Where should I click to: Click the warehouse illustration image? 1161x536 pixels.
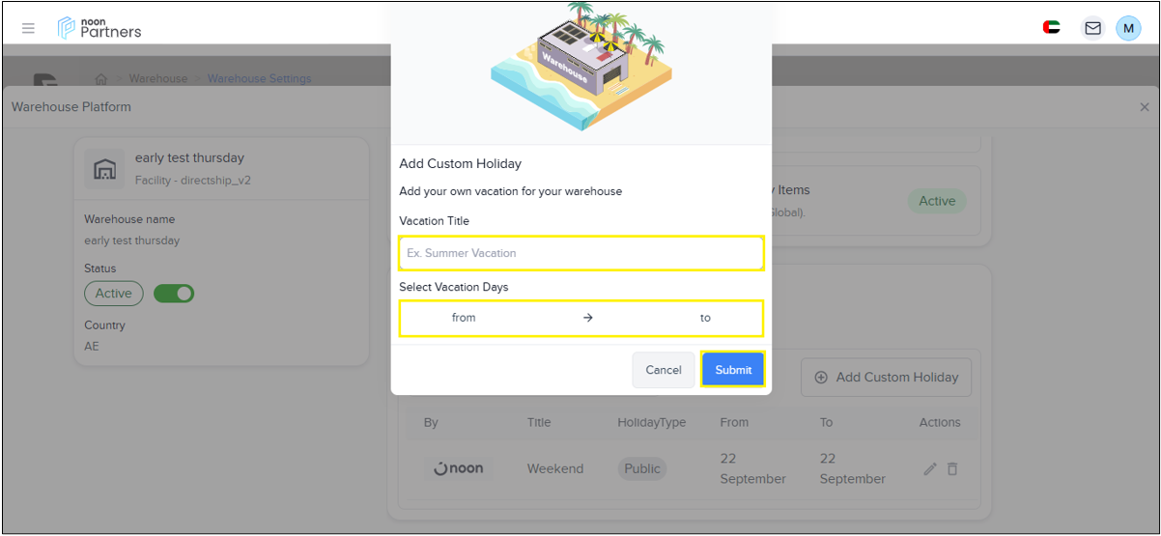pyautogui.click(x=581, y=66)
